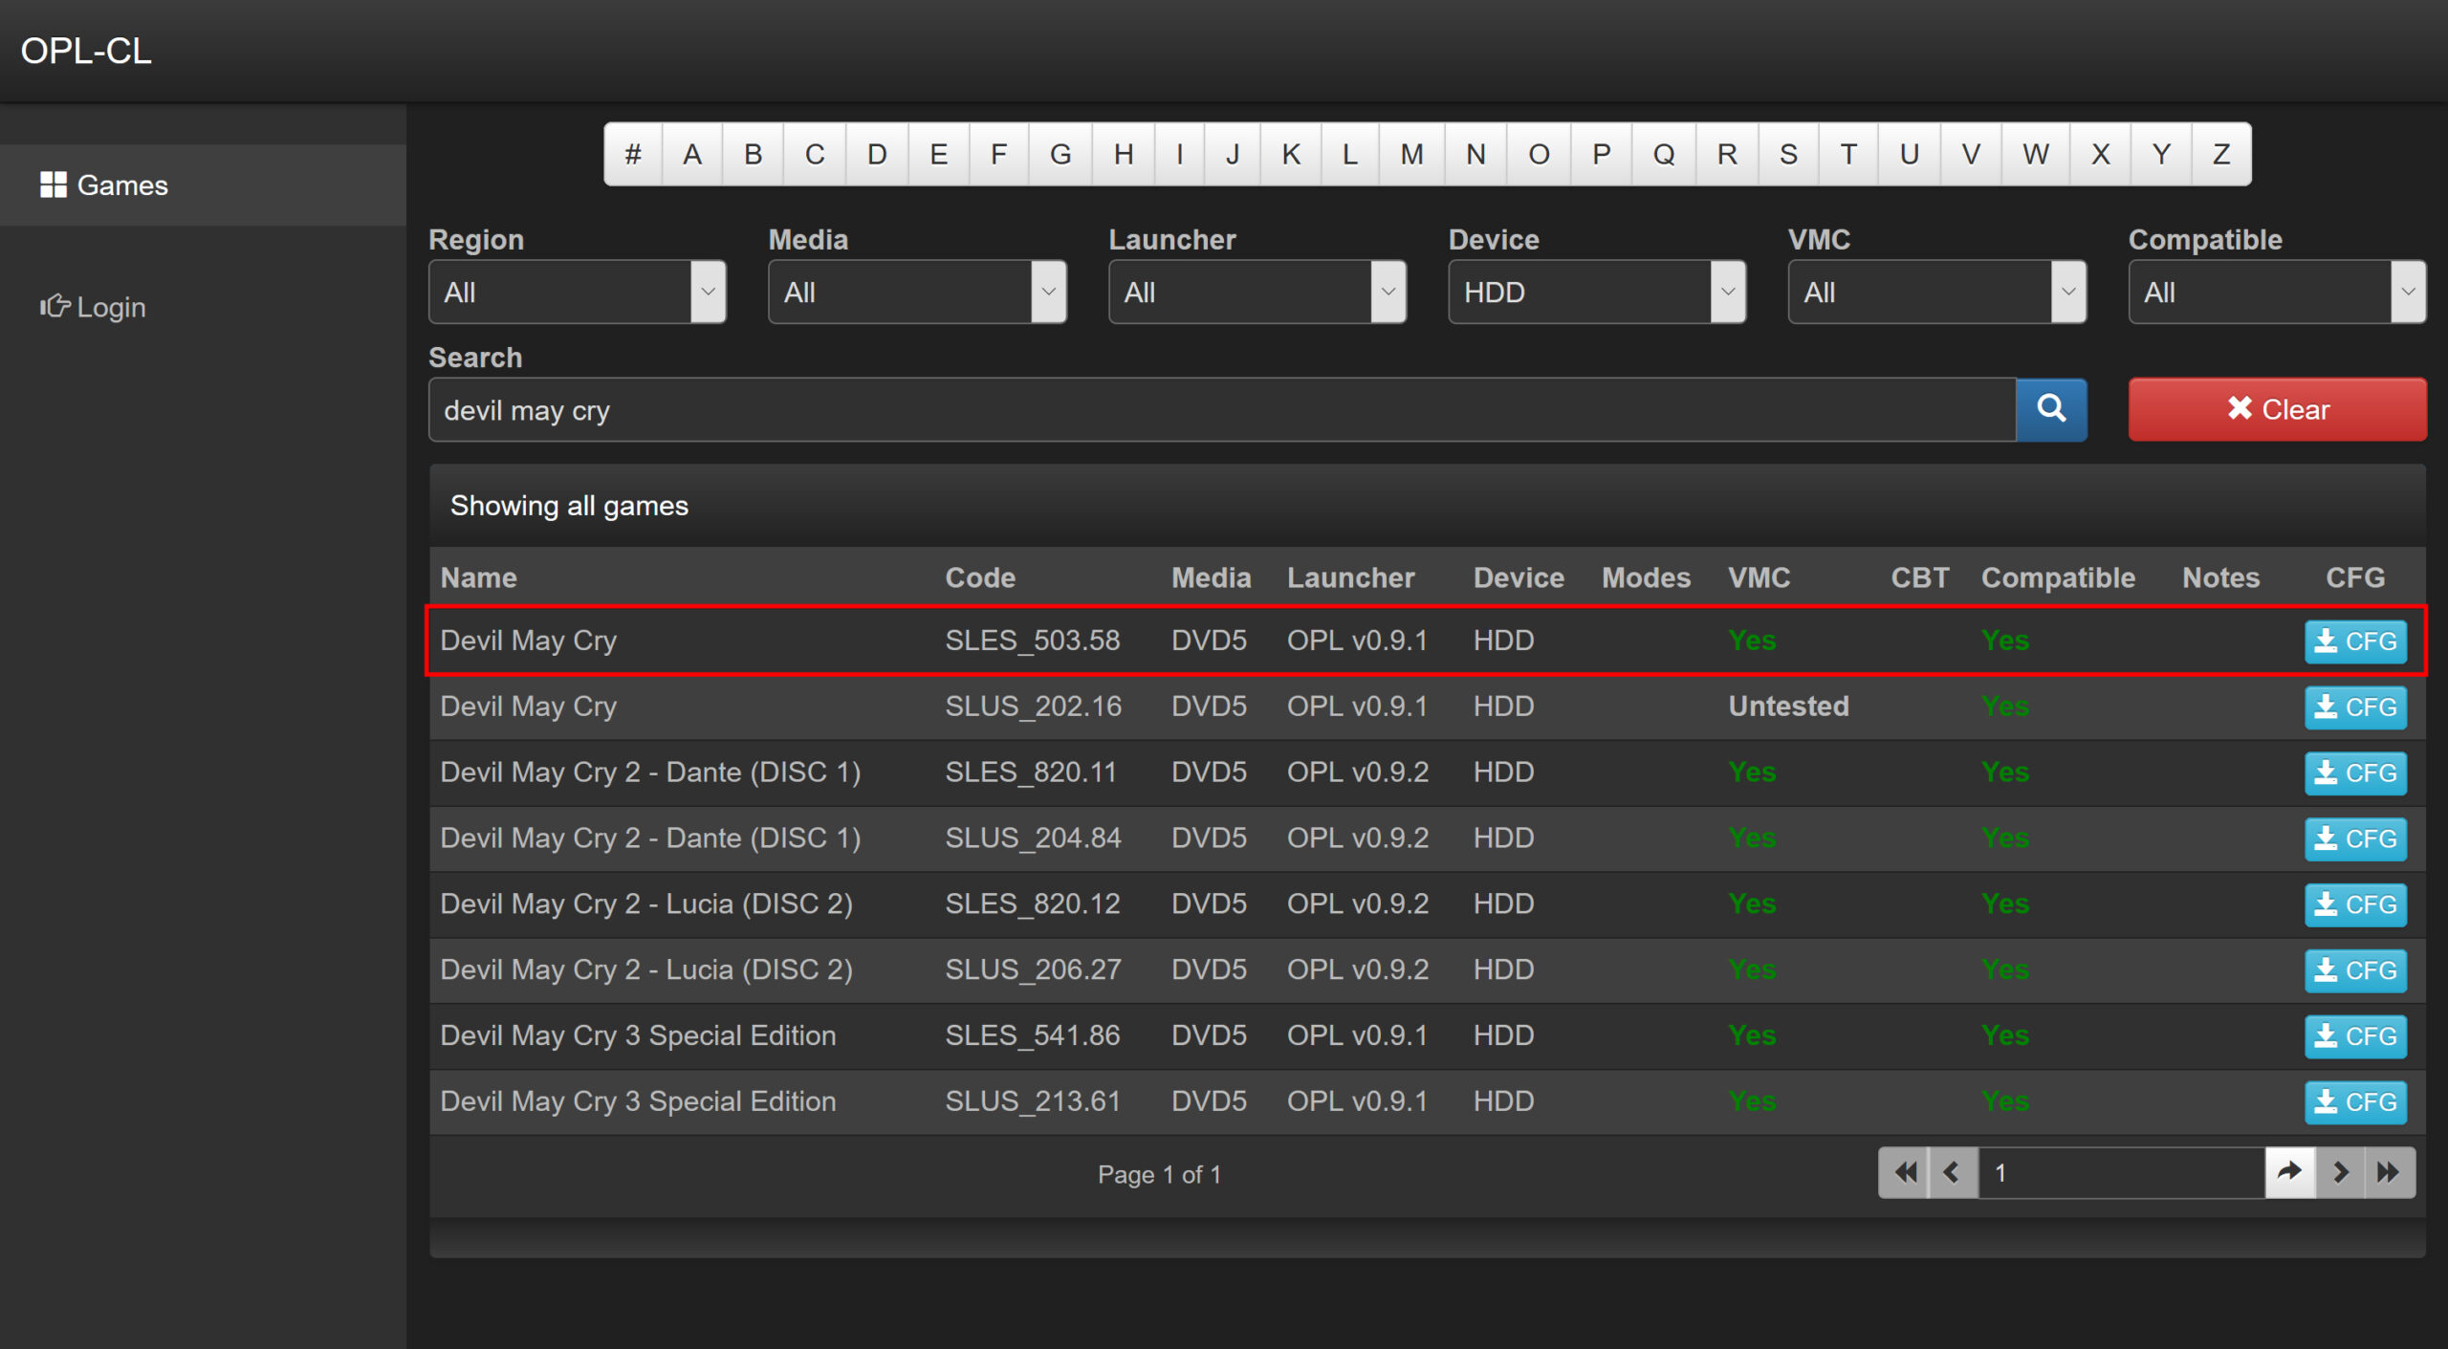Filter games starting with letter O

(x=1540, y=154)
